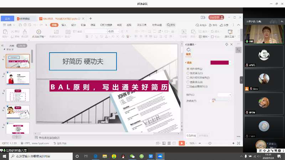The image size is (285, 160).
Task: Select picture or texture fill option
Action: pyautogui.click(x=188, y=78)
